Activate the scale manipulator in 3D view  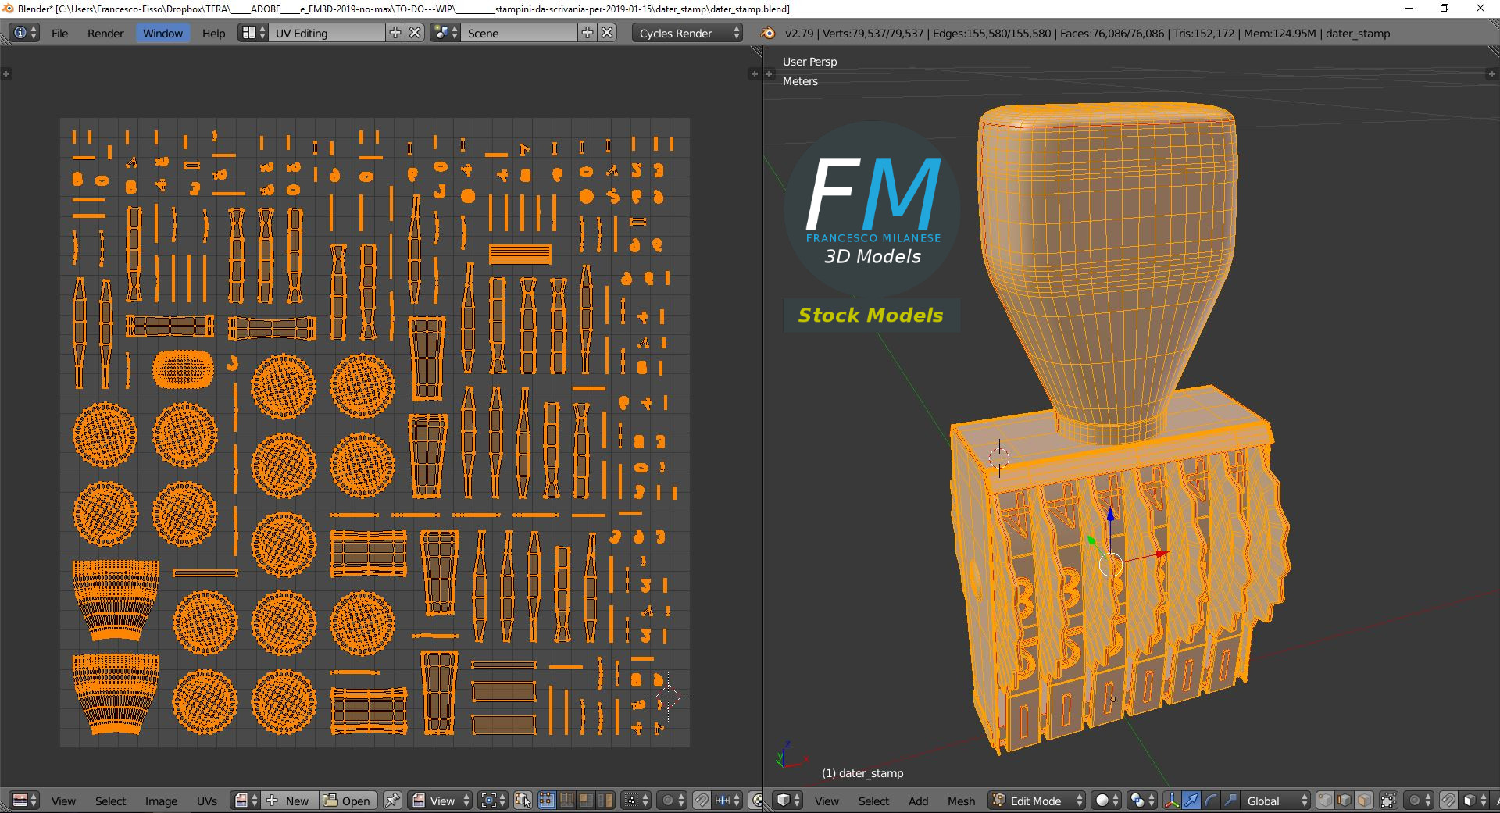click(x=1230, y=801)
